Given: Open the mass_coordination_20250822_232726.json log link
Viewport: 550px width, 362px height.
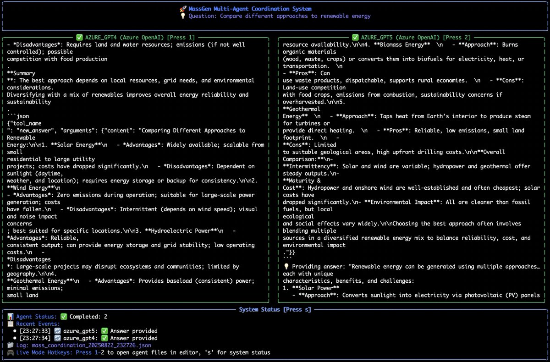Looking at the screenshot, I should click(91, 345).
